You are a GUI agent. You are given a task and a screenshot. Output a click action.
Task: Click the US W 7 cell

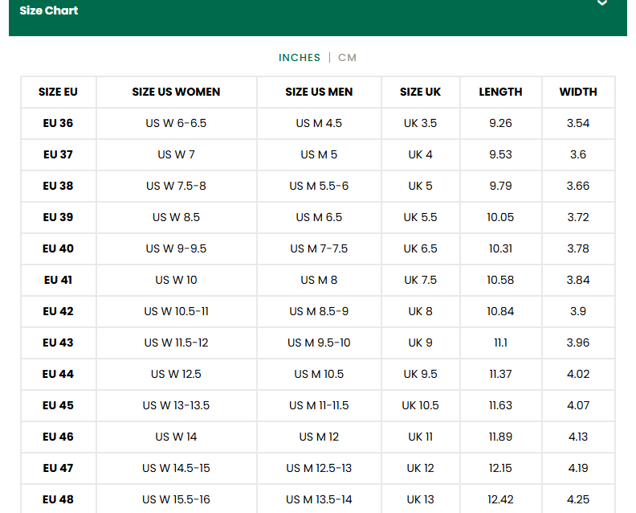pos(176,154)
